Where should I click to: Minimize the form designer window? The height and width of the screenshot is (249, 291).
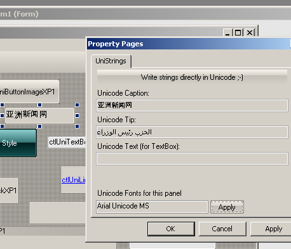point(227,33)
